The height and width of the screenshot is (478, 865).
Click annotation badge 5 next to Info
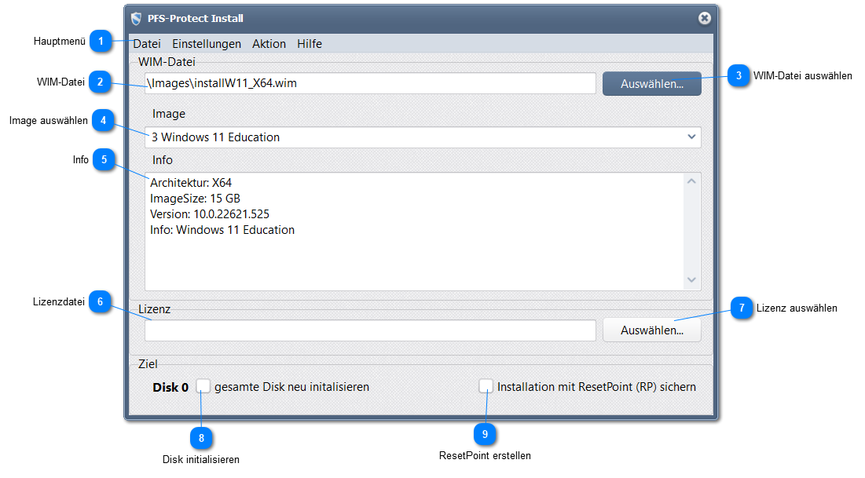(103, 159)
